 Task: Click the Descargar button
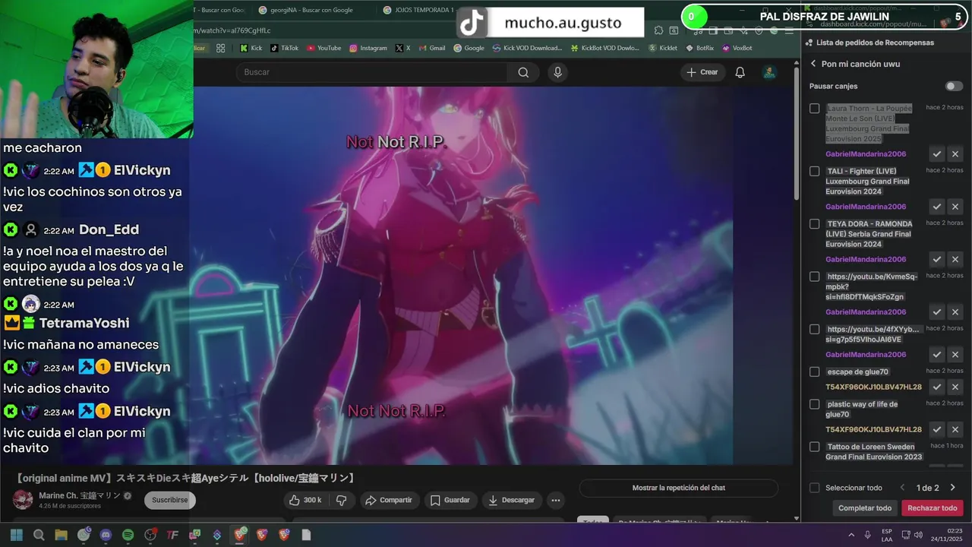(x=512, y=500)
